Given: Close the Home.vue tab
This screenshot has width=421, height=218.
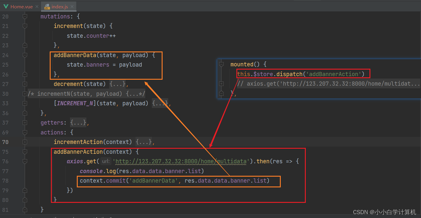Looking at the screenshot, I should (37, 7).
